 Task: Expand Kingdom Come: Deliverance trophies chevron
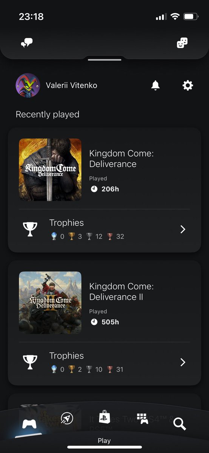(x=183, y=229)
